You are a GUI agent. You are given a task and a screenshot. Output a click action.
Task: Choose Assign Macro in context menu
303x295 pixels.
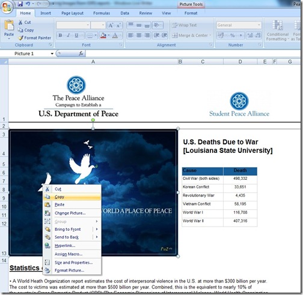(x=72, y=254)
